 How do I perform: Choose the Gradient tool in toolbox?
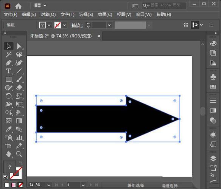pos(19,121)
